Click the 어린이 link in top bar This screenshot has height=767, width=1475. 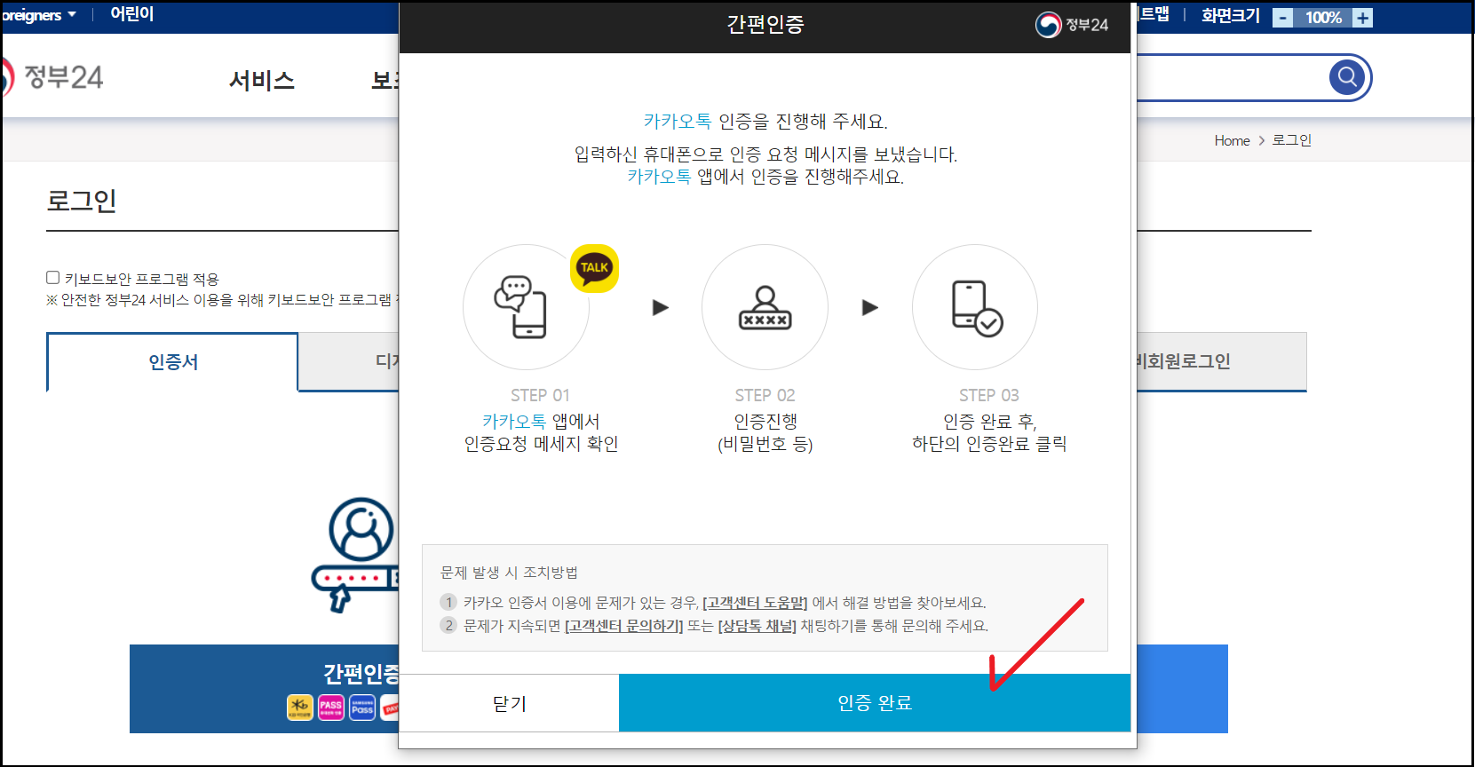[131, 14]
